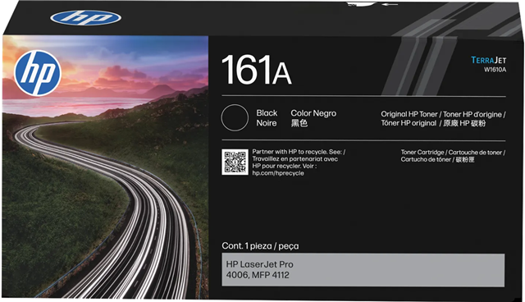
Task: Click the "Cartucho de tóner" line
Action: tap(437, 159)
